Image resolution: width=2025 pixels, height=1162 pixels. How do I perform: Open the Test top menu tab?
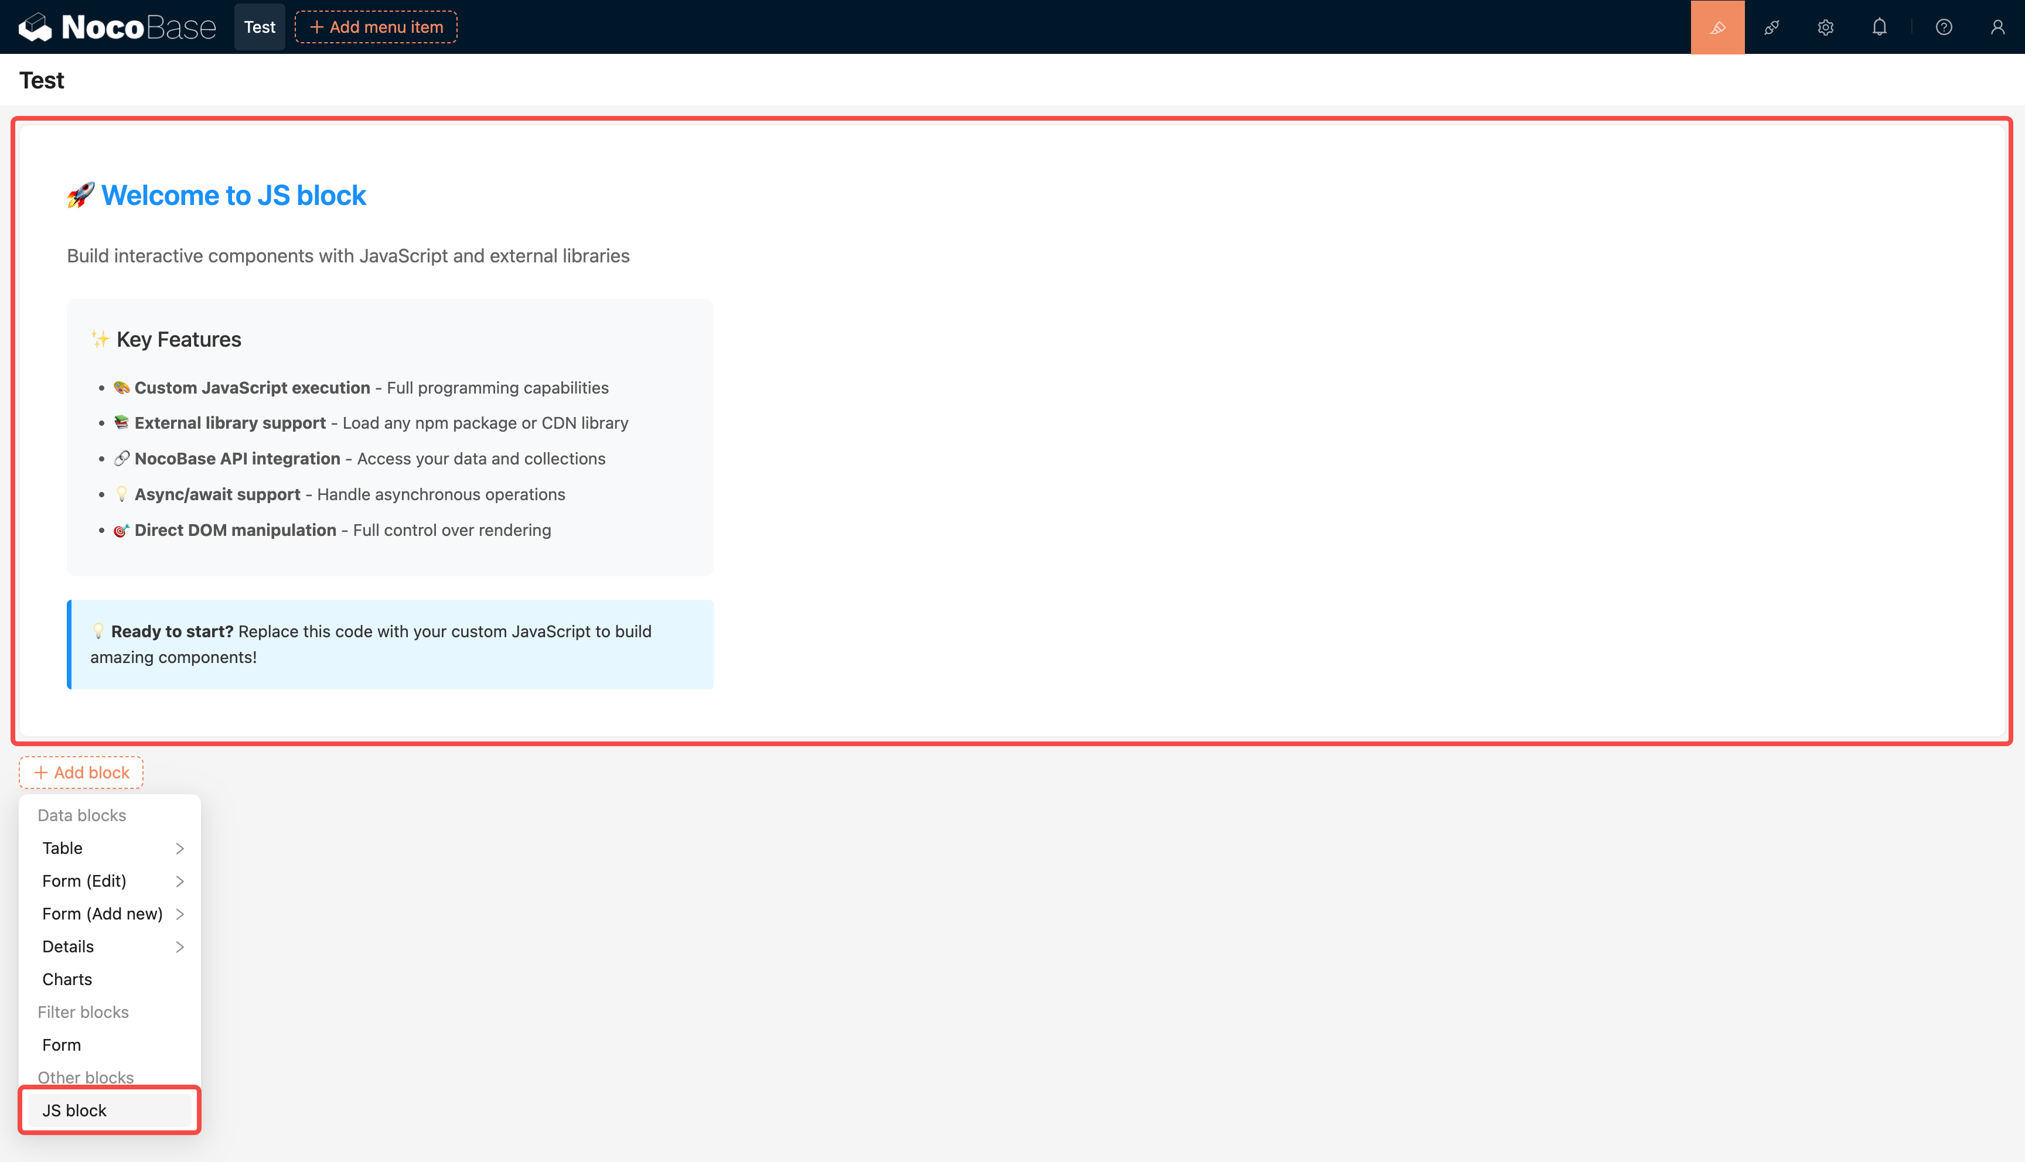pos(260,27)
